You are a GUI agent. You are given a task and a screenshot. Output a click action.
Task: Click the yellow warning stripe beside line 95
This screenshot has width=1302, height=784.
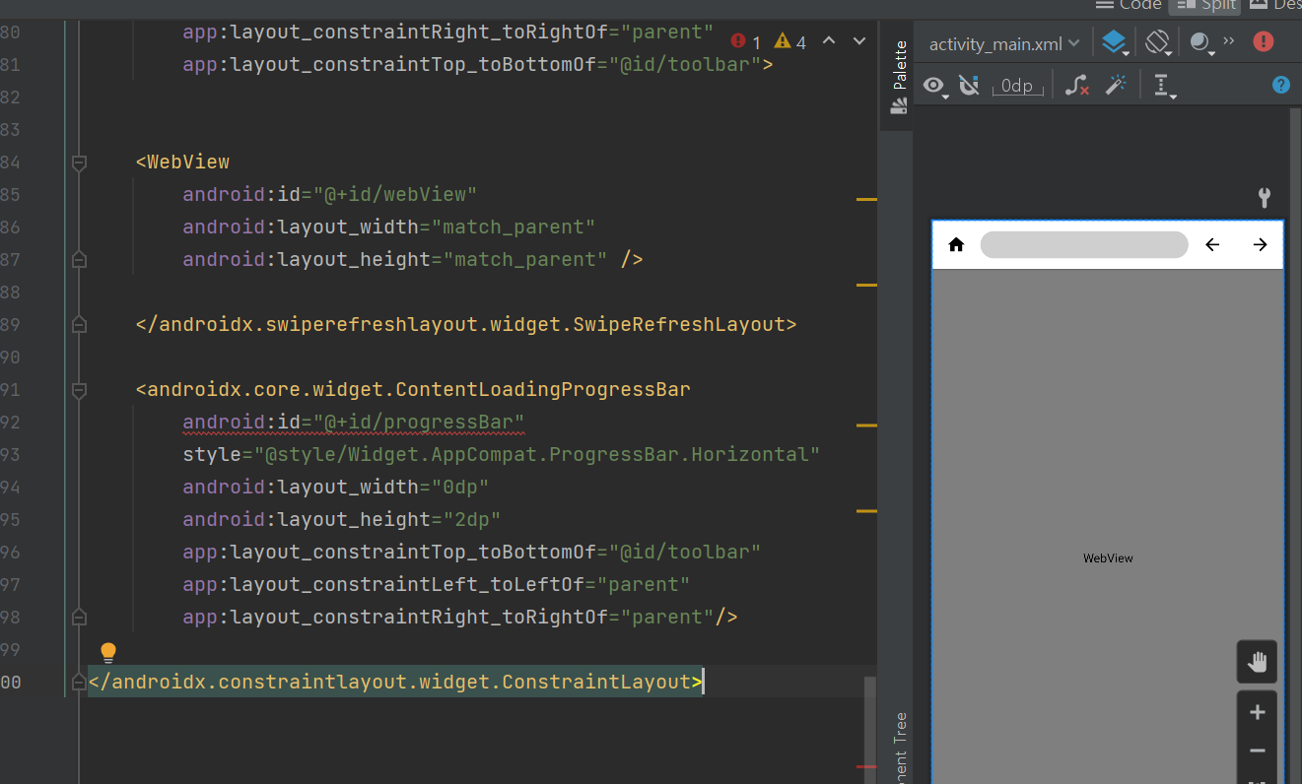pos(866,511)
